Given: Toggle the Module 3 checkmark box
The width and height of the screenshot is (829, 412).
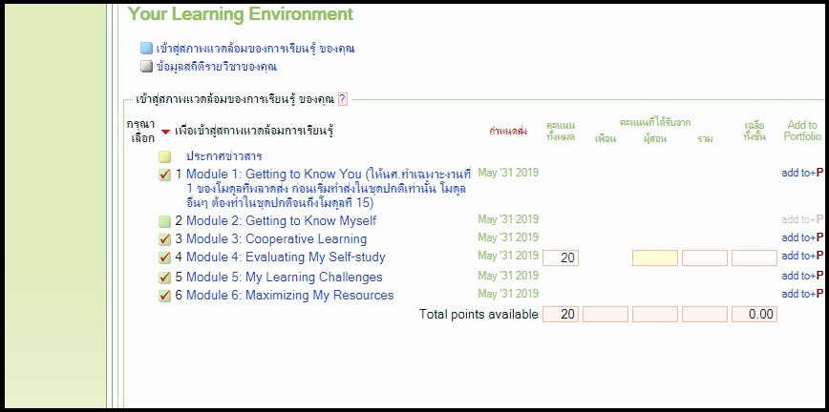Looking at the screenshot, I should 165,239.
